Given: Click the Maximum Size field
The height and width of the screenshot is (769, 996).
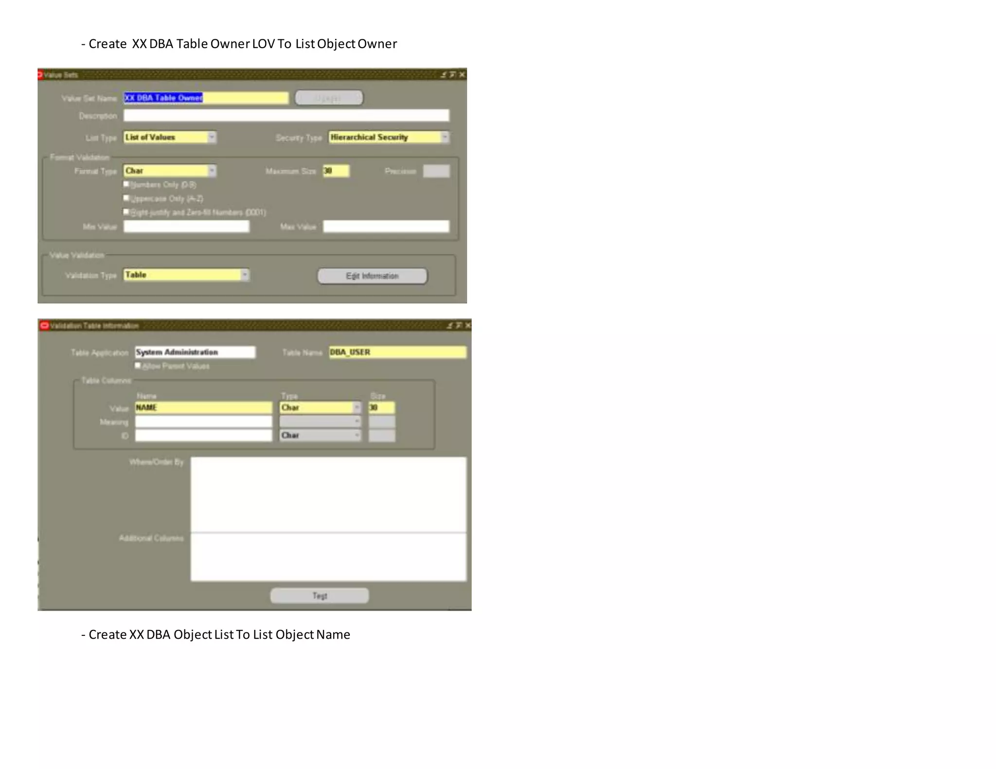Looking at the screenshot, I should click(336, 171).
